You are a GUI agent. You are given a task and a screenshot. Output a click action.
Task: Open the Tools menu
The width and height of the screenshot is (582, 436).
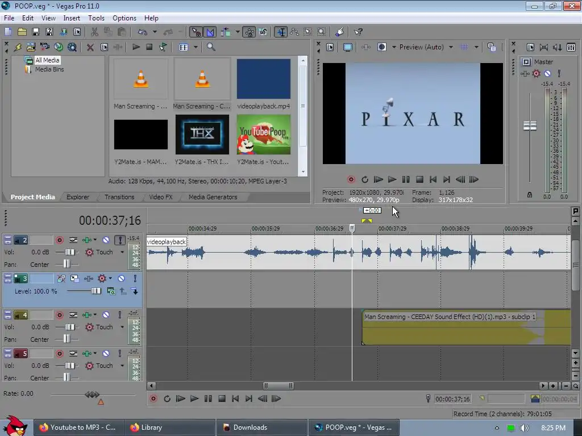[96, 18]
